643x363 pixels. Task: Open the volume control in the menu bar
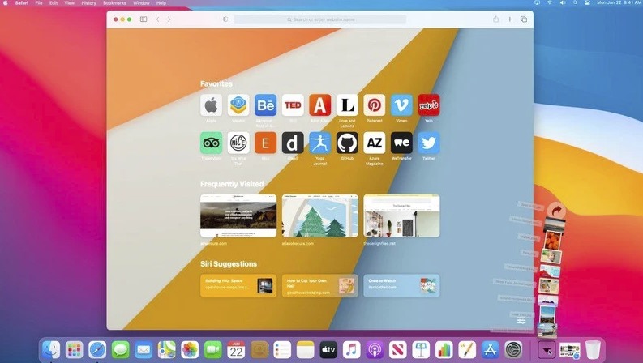563,3
